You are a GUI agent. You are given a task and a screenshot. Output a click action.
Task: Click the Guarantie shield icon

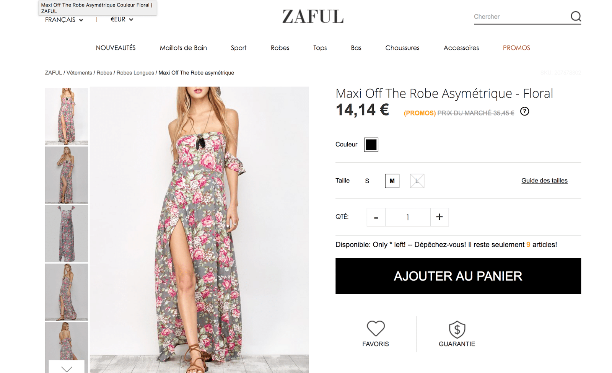pos(457,329)
